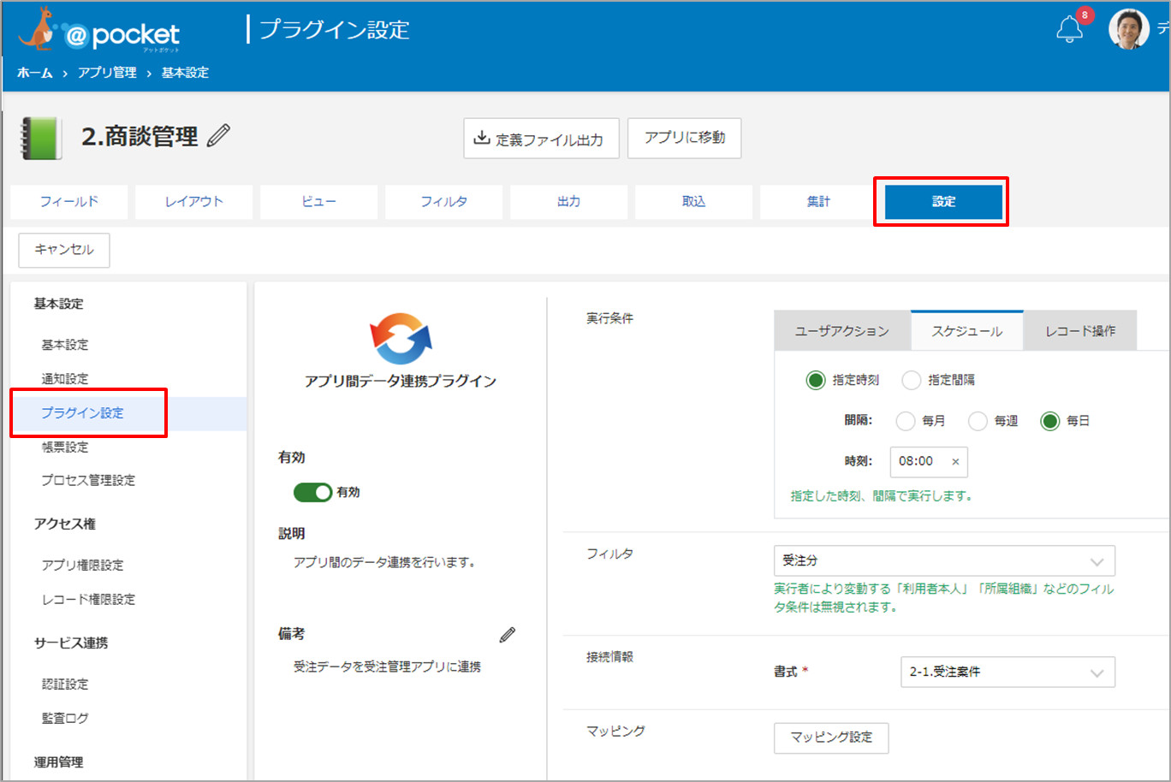
Task: Select the ユーザアクション condition tab
Action: 842,331
